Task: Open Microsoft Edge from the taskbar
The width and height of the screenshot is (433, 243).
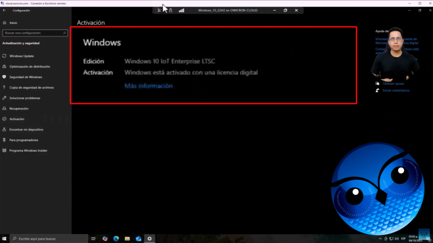Action: 116,239
